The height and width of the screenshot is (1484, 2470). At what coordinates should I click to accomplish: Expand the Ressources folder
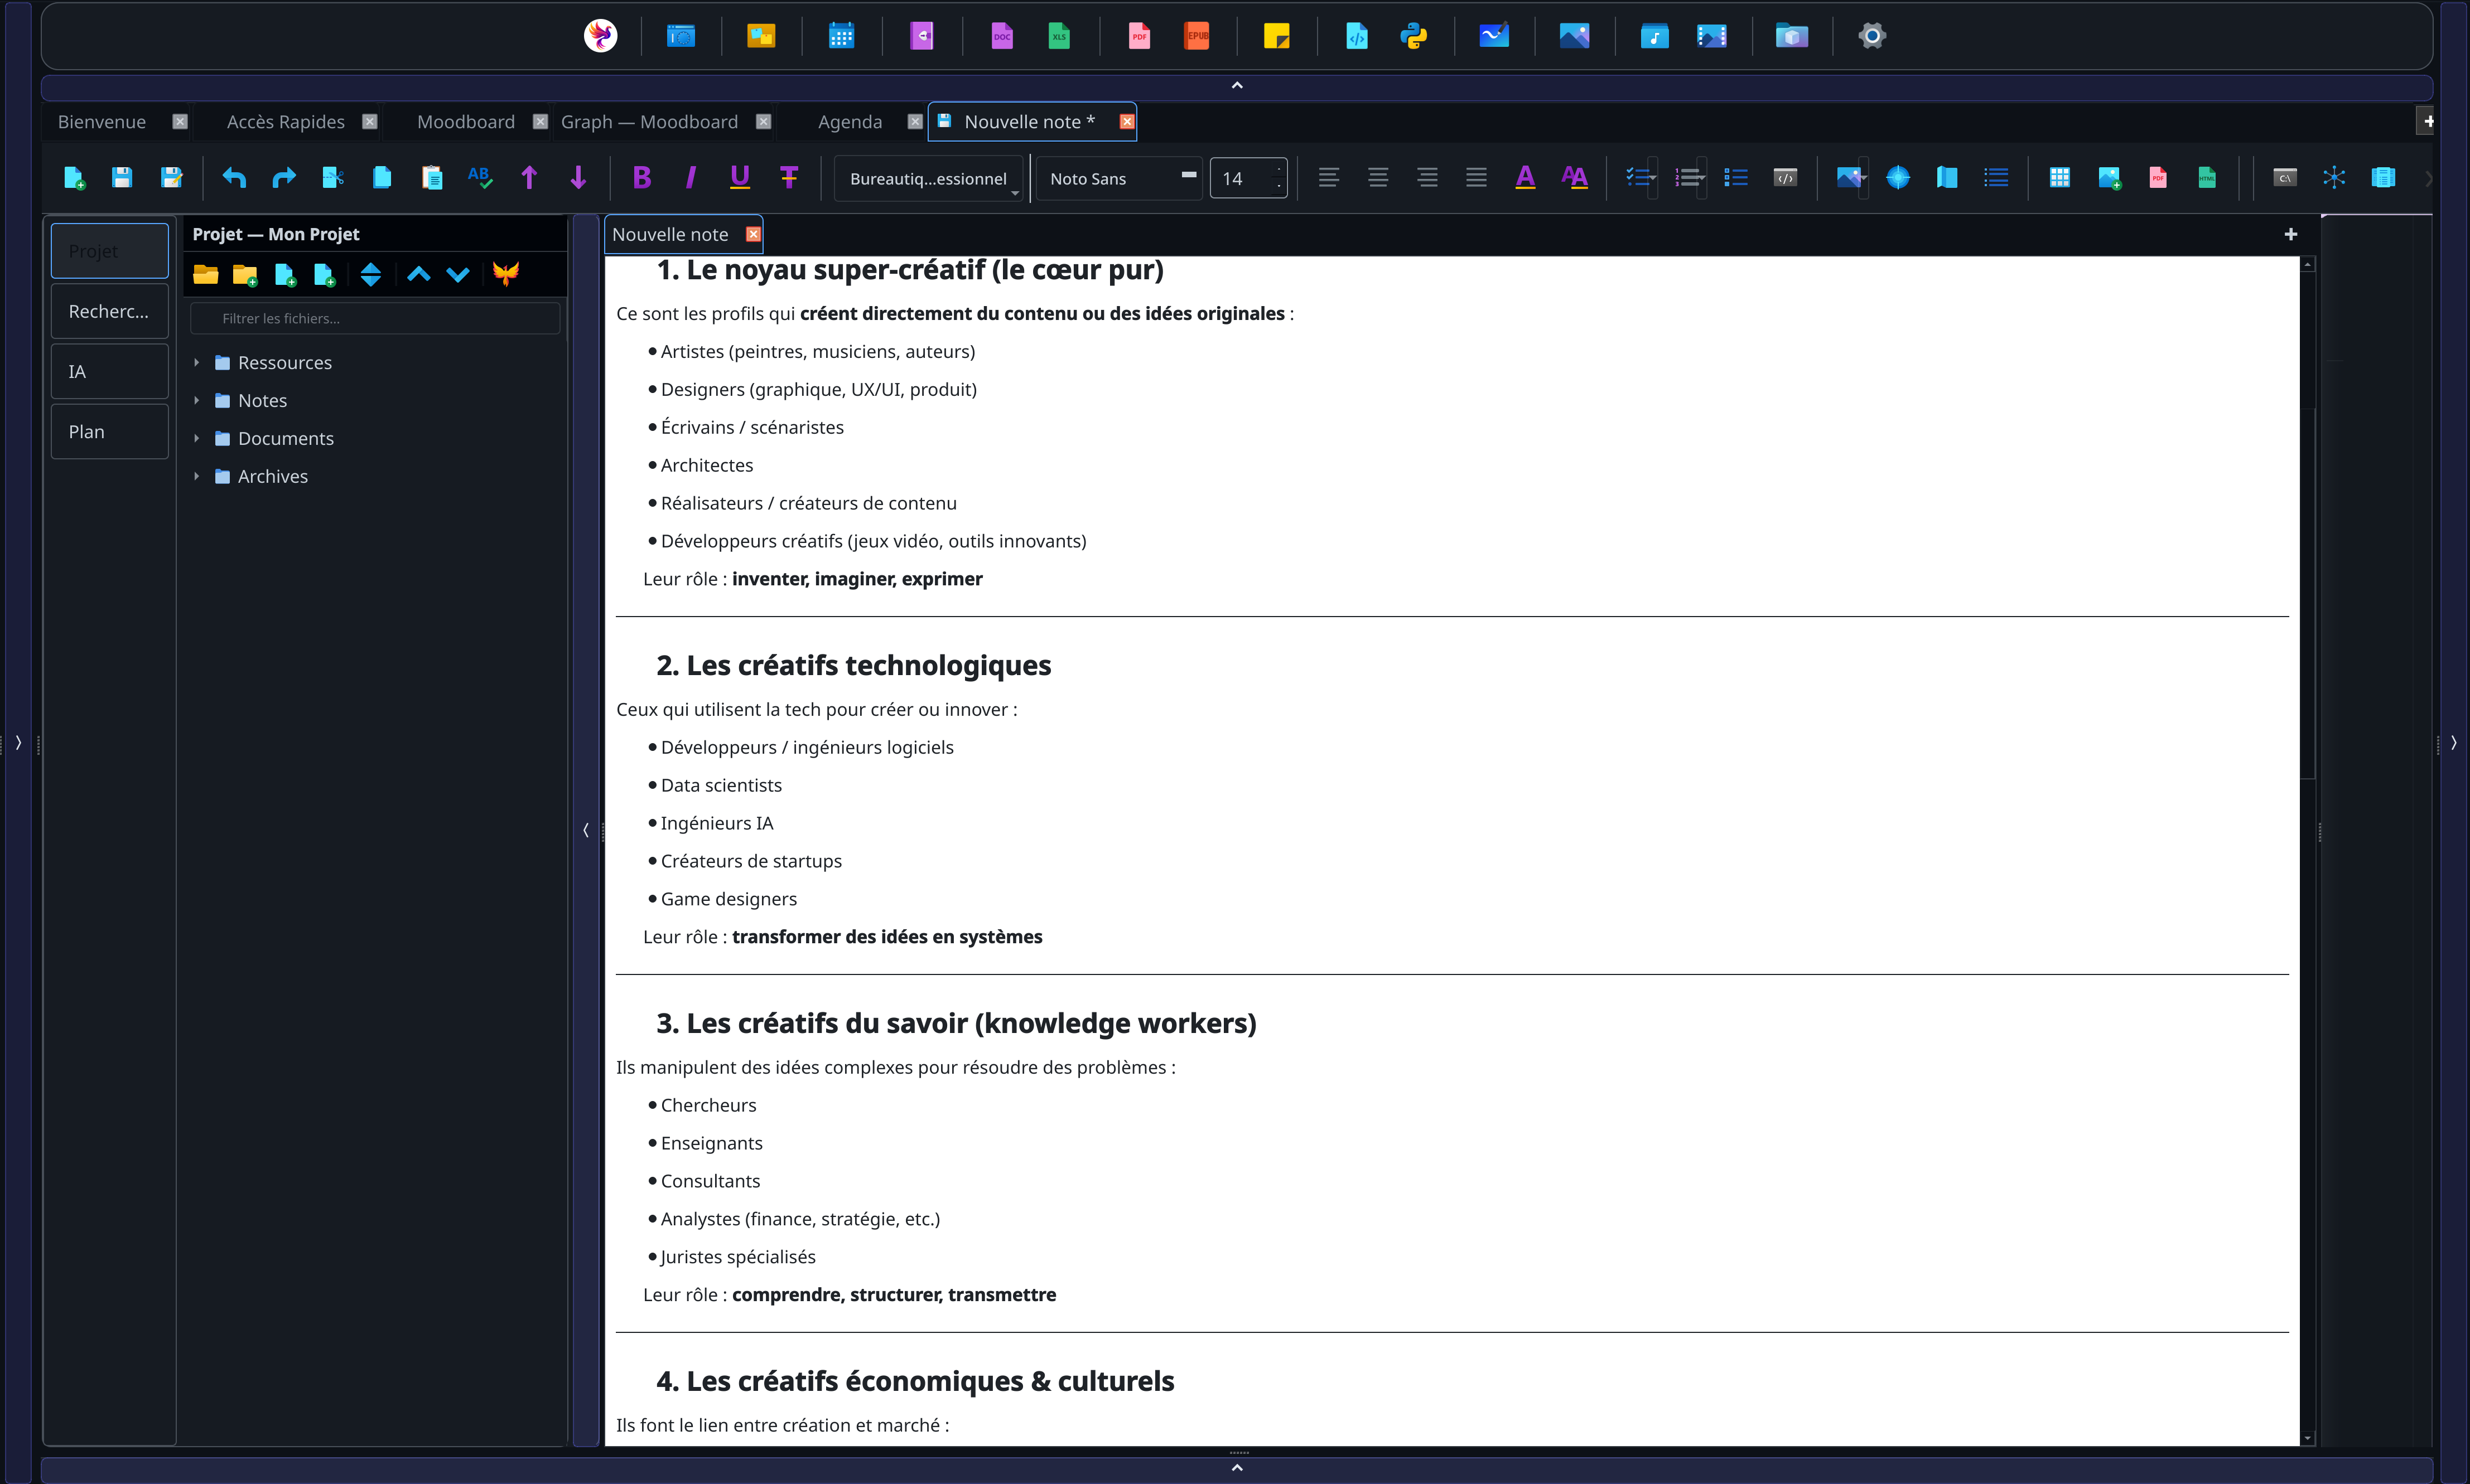197,363
